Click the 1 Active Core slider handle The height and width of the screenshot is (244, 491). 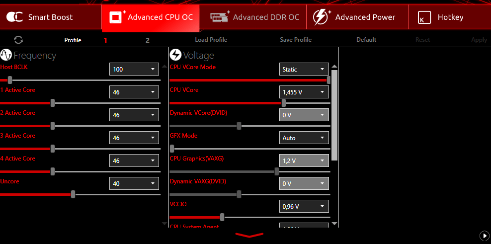(x=53, y=103)
